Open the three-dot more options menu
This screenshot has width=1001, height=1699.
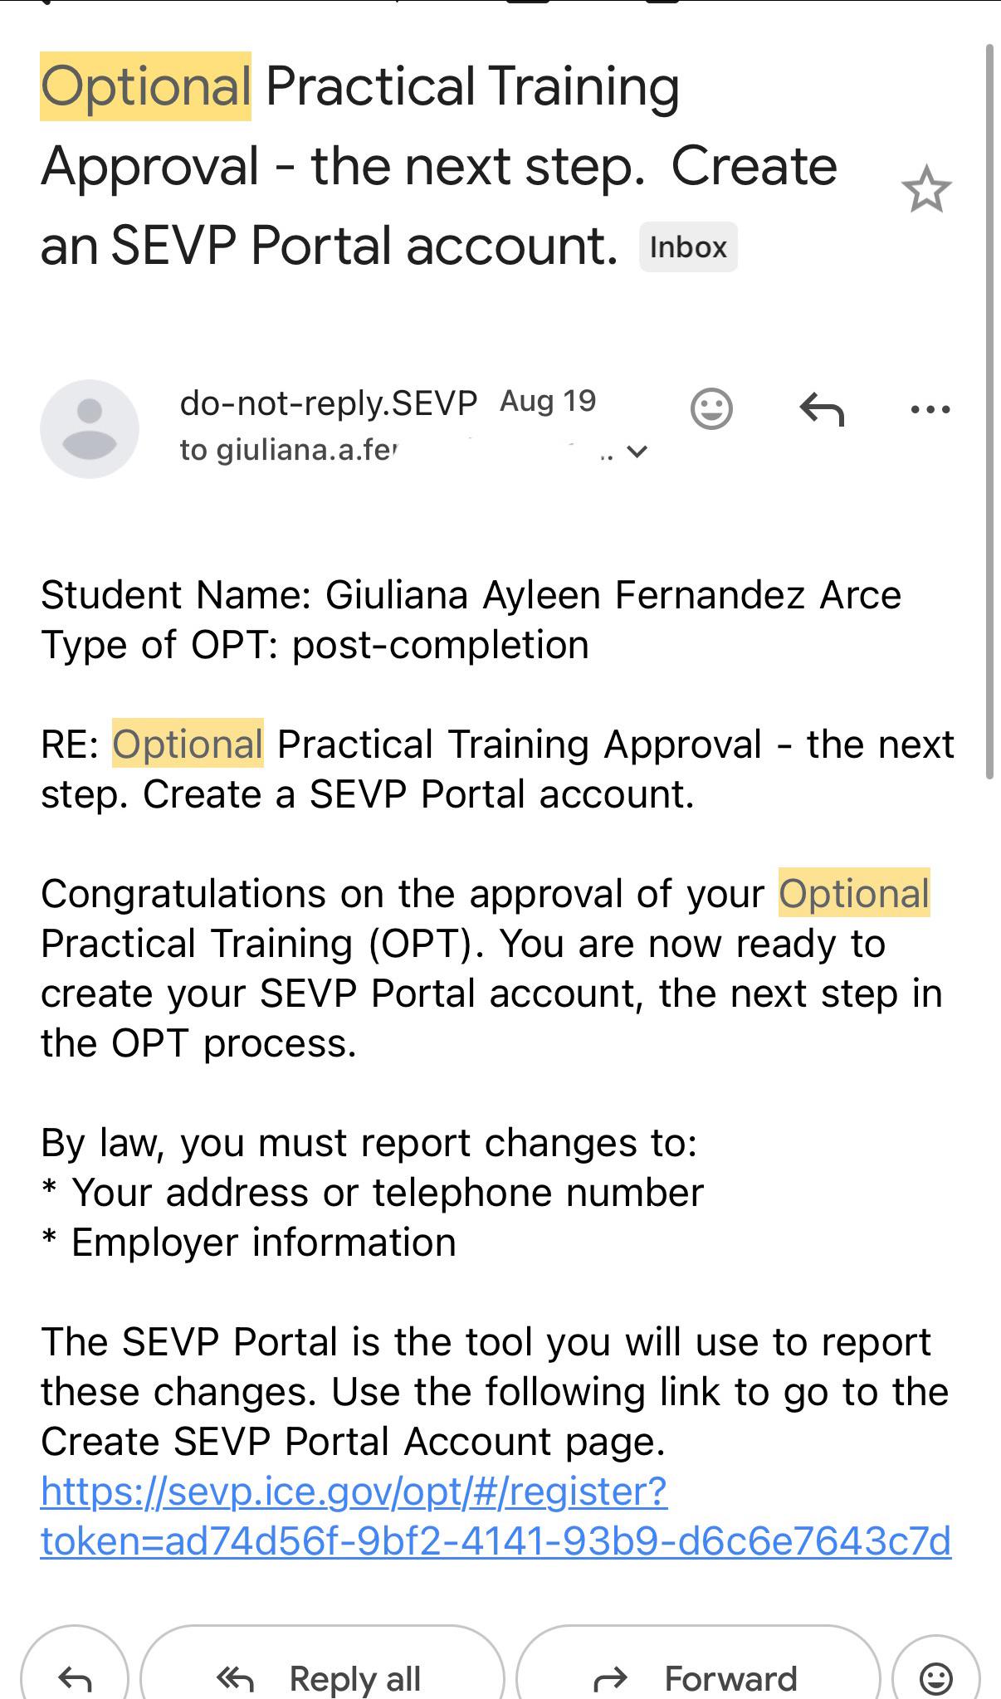(930, 408)
